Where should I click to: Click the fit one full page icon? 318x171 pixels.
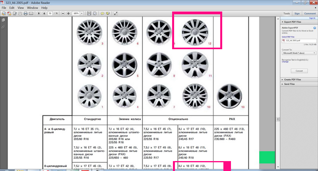tap(95, 13)
